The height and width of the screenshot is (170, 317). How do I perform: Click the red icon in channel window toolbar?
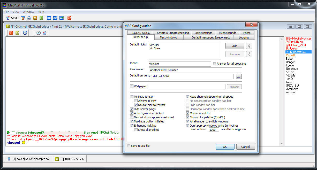click(11, 33)
